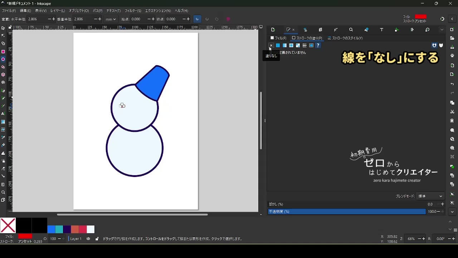Screen dimensions: 458x258
Task: Pick the blue swatch in palette
Action: tap(51, 229)
